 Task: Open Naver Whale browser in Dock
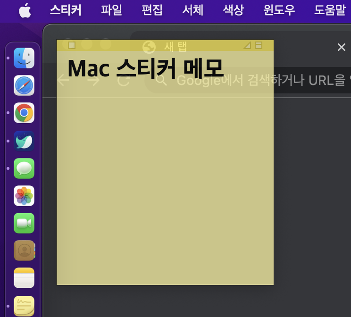click(24, 141)
